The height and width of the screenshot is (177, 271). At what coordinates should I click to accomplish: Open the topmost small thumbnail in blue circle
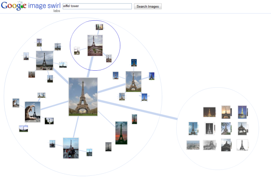click(x=100, y=27)
